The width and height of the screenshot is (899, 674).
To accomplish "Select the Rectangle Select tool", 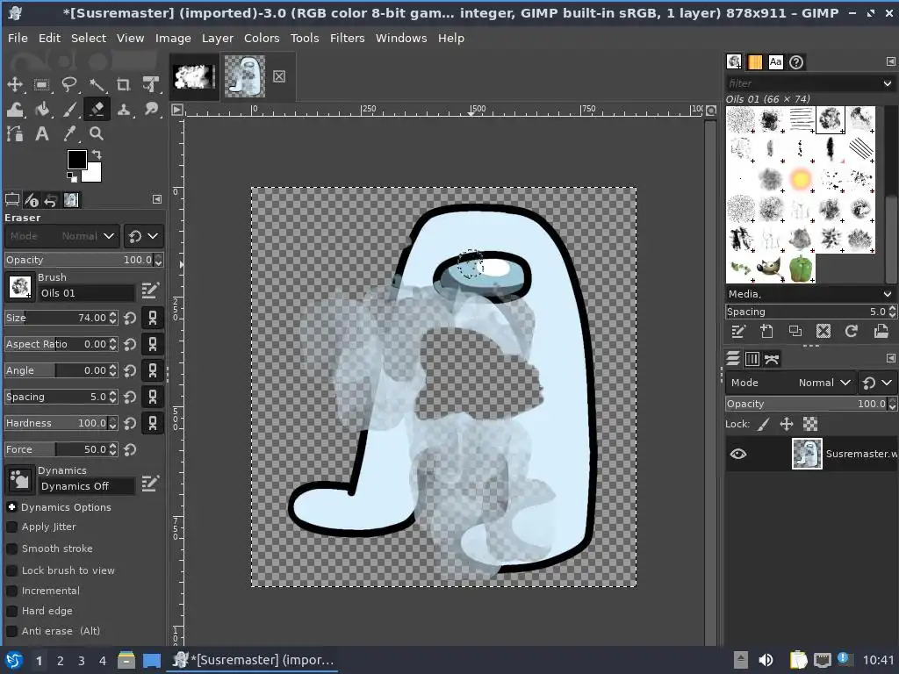I will pyautogui.click(x=42, y=85).
